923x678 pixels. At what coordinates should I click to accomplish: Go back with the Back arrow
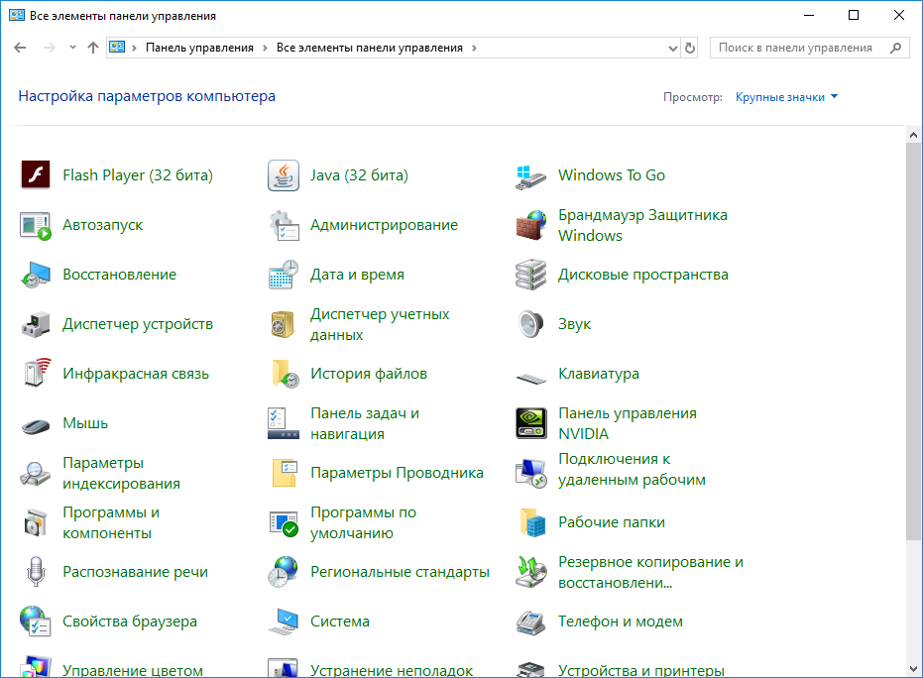20,48
